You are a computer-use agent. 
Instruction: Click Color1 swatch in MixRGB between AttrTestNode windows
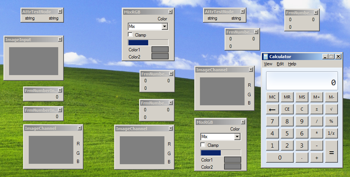160,49
